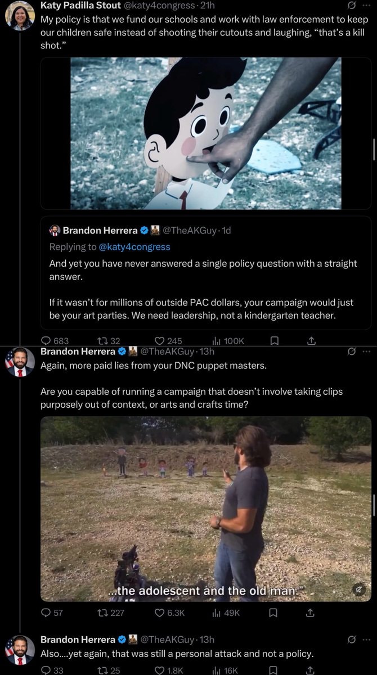Reply to Katy Padilla Stout's post
Viewport: 377px width, 675px height.
55,340
